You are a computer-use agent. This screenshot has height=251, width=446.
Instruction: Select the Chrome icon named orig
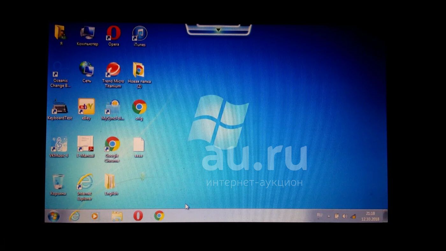click(139, 107)
